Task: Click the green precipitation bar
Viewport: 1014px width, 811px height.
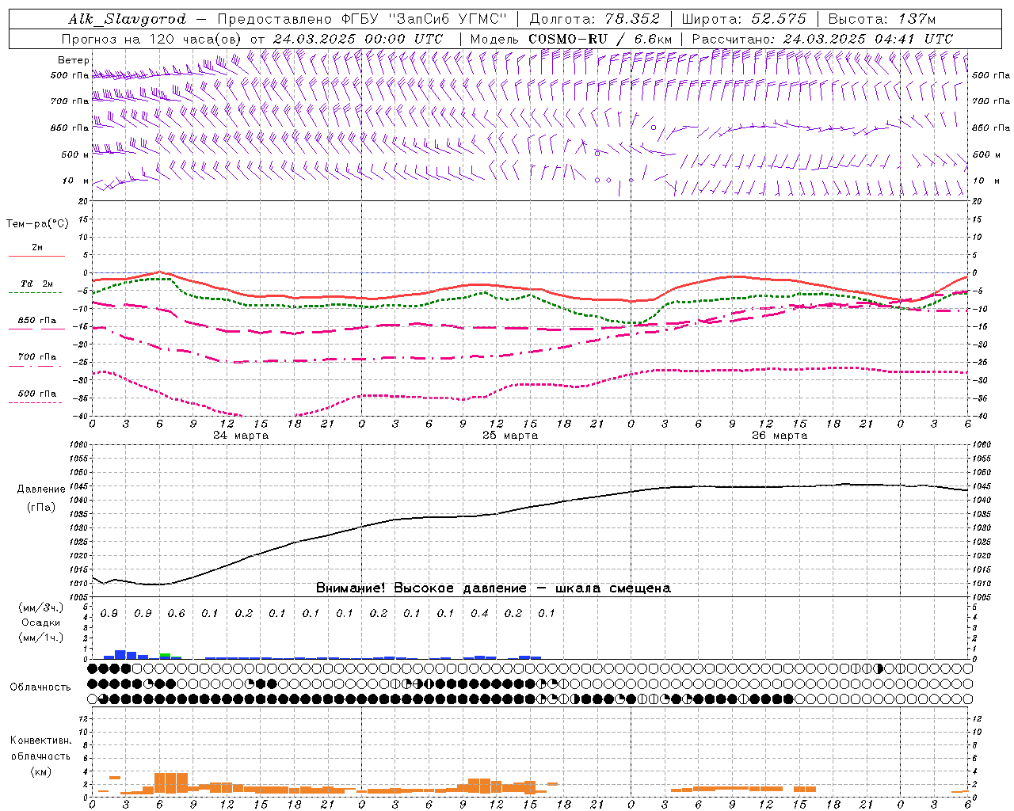Action: coord(165,655)
